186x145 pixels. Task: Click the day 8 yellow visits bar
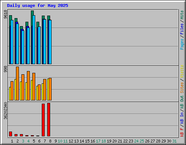coord(48,90)
